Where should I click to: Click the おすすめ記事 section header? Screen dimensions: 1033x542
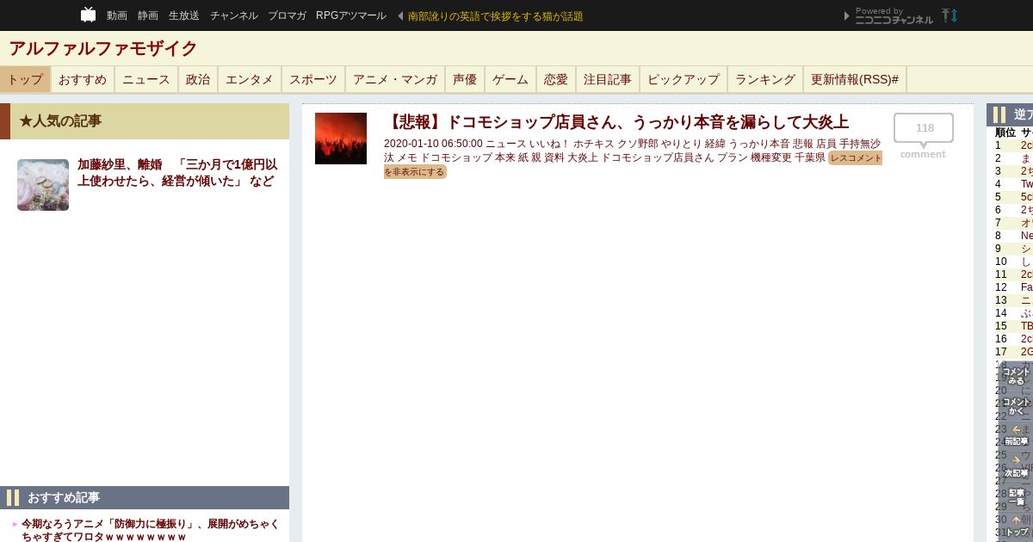[145, 497]
